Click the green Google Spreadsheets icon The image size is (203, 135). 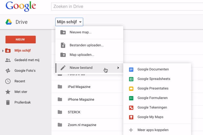click(131, 79)
